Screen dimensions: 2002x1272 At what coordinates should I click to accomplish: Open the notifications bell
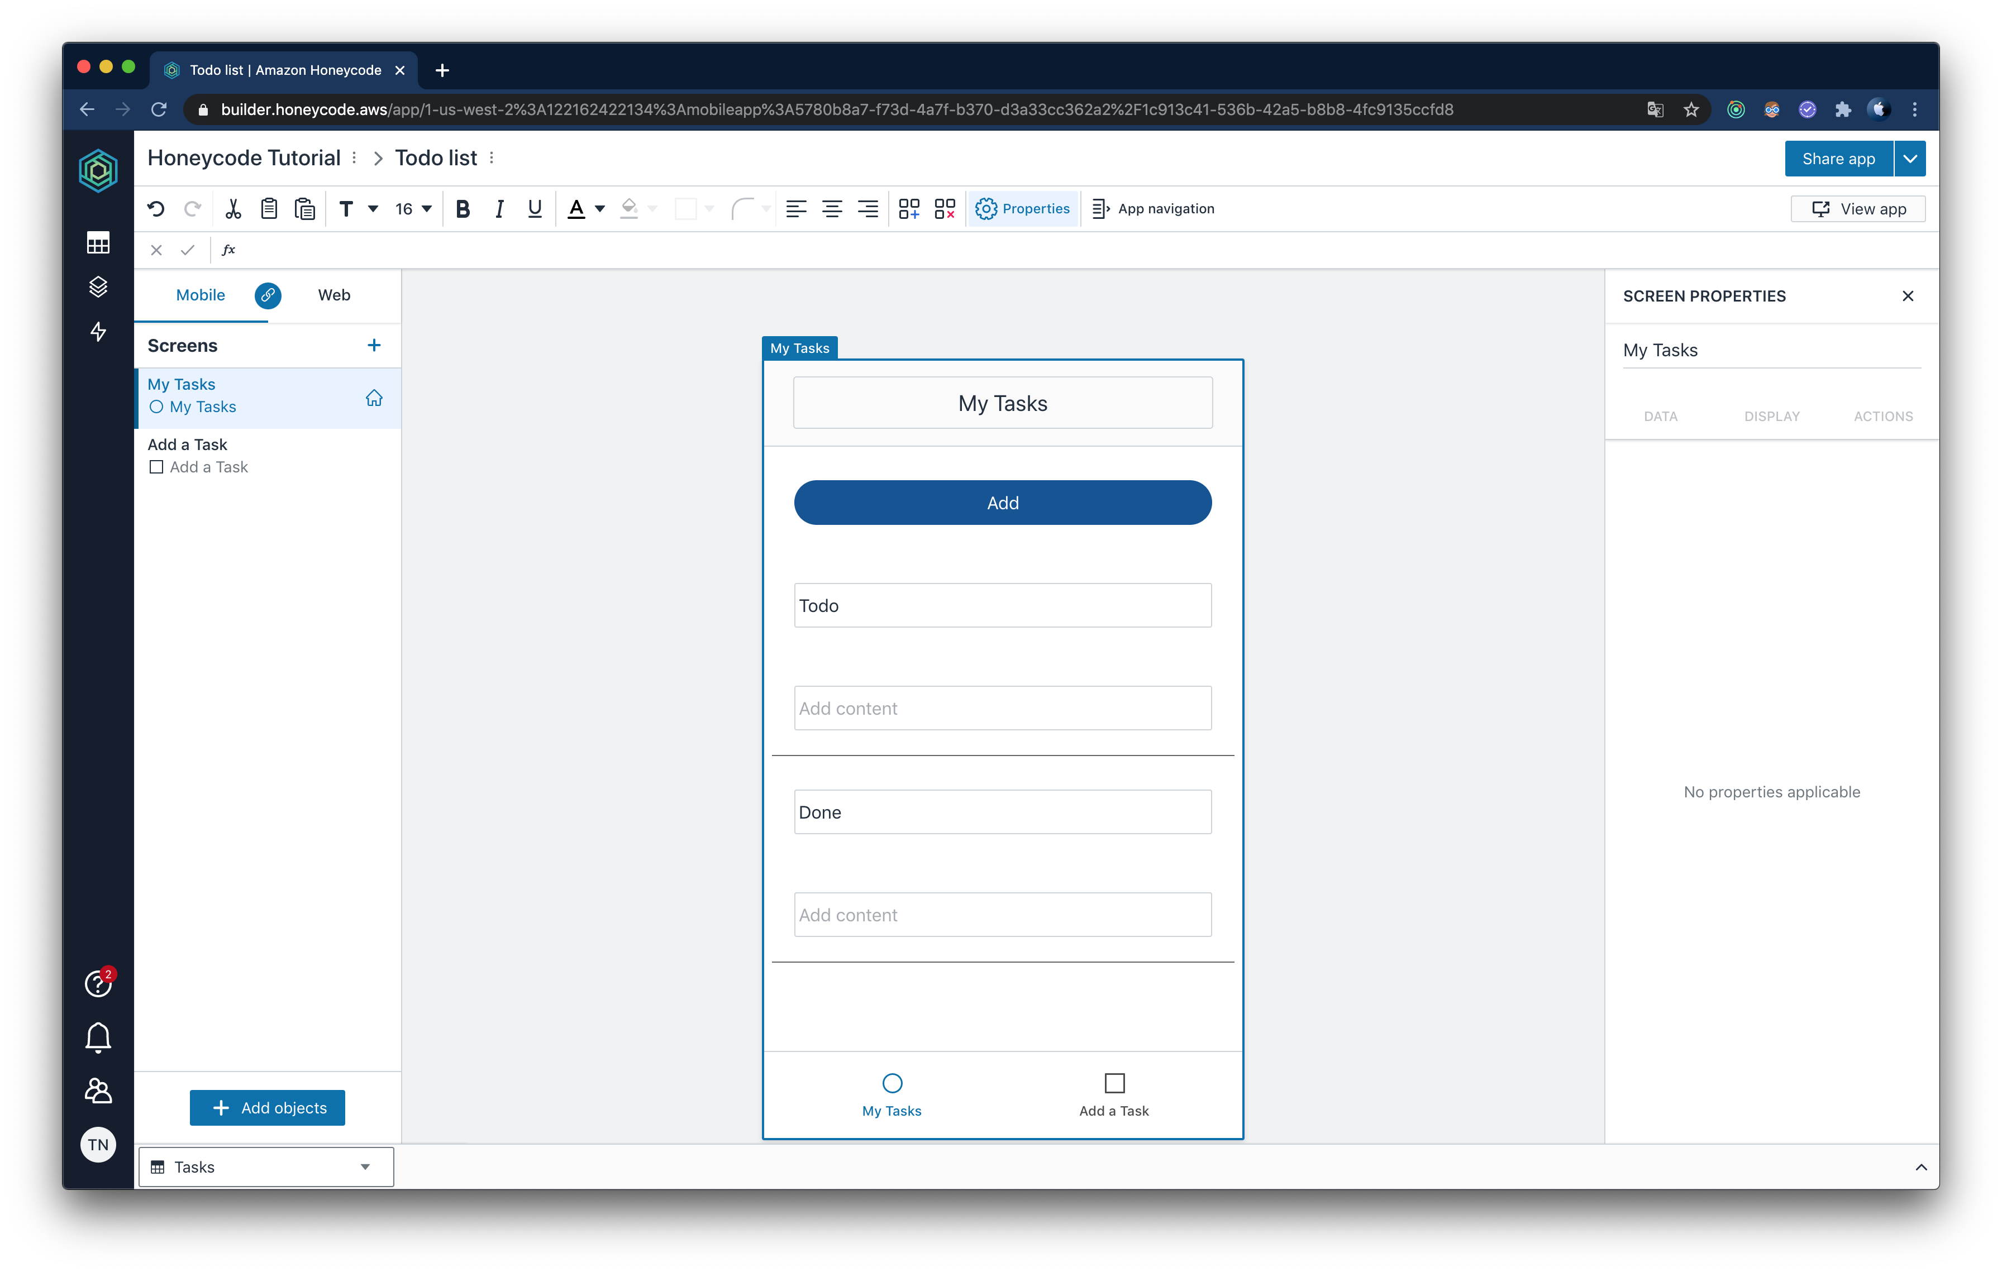[x=98, y=1037]
